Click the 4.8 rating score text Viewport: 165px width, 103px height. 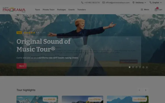tap(38, 33)
